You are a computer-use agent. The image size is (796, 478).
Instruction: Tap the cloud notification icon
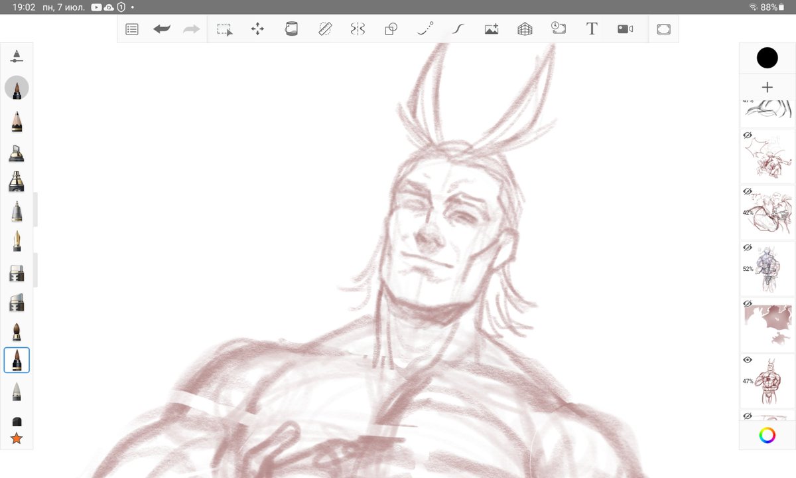tap(109, 7)
